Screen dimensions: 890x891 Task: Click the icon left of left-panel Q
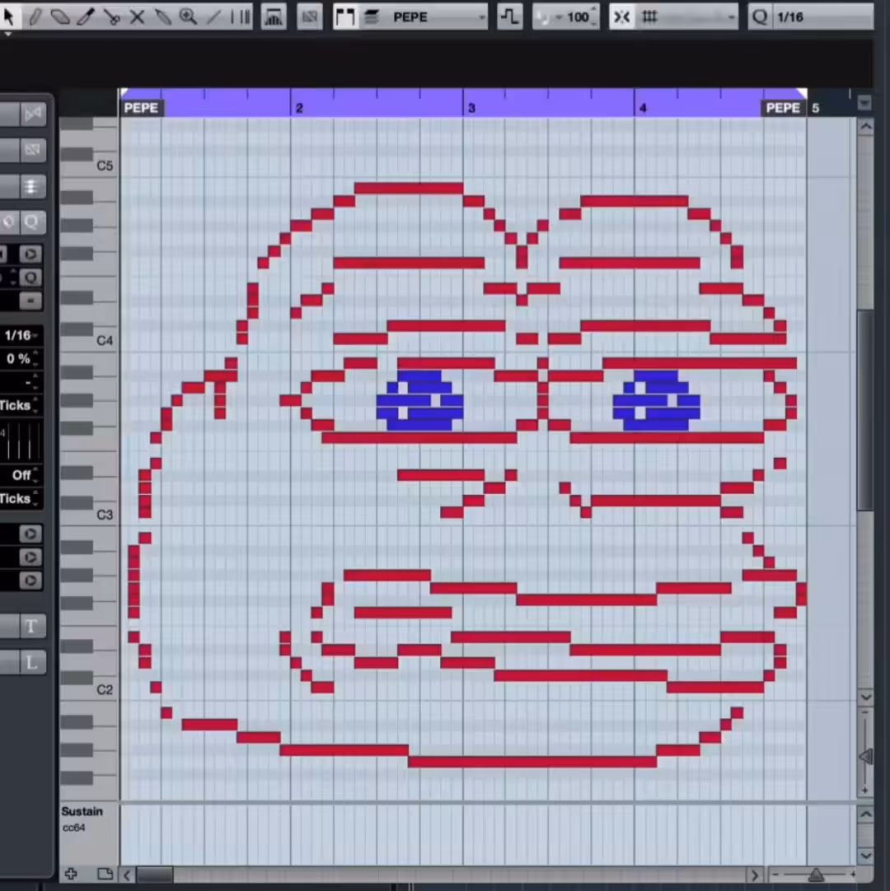[8, 222]
